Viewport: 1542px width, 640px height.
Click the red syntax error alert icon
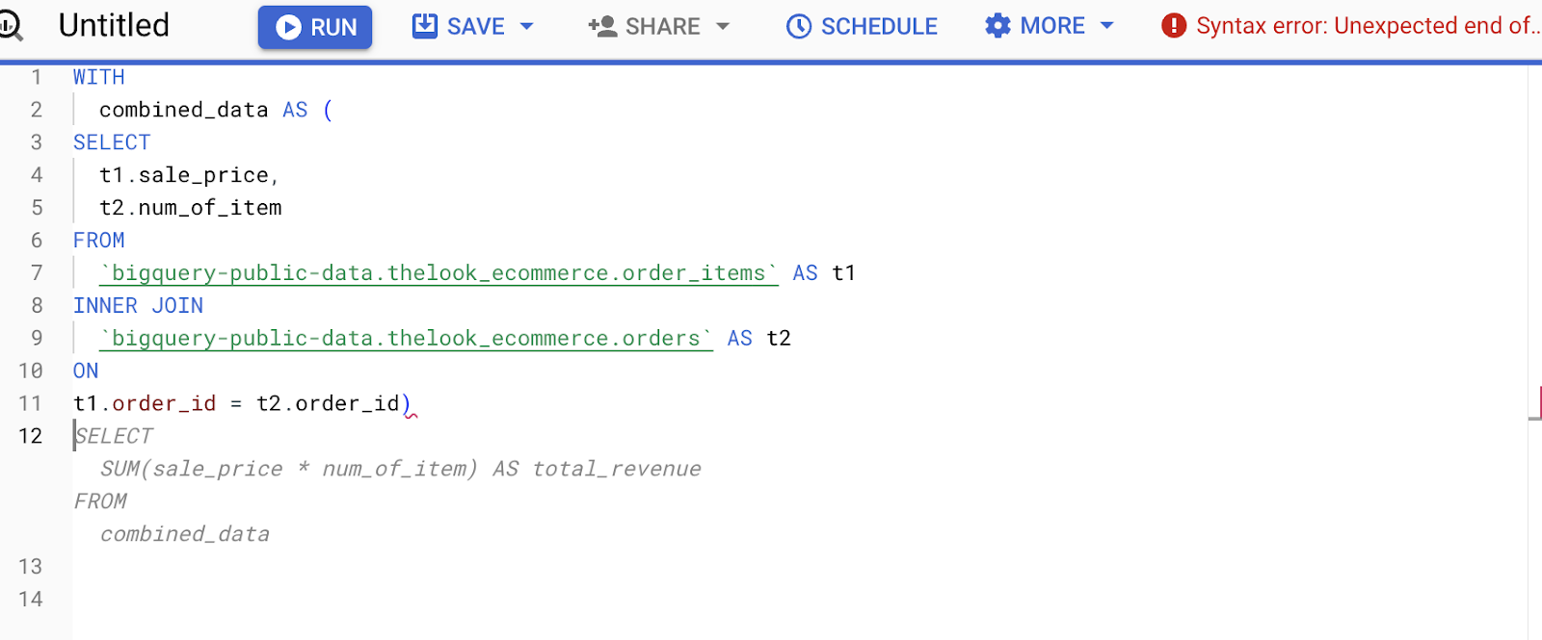(x=1173, y=26)
